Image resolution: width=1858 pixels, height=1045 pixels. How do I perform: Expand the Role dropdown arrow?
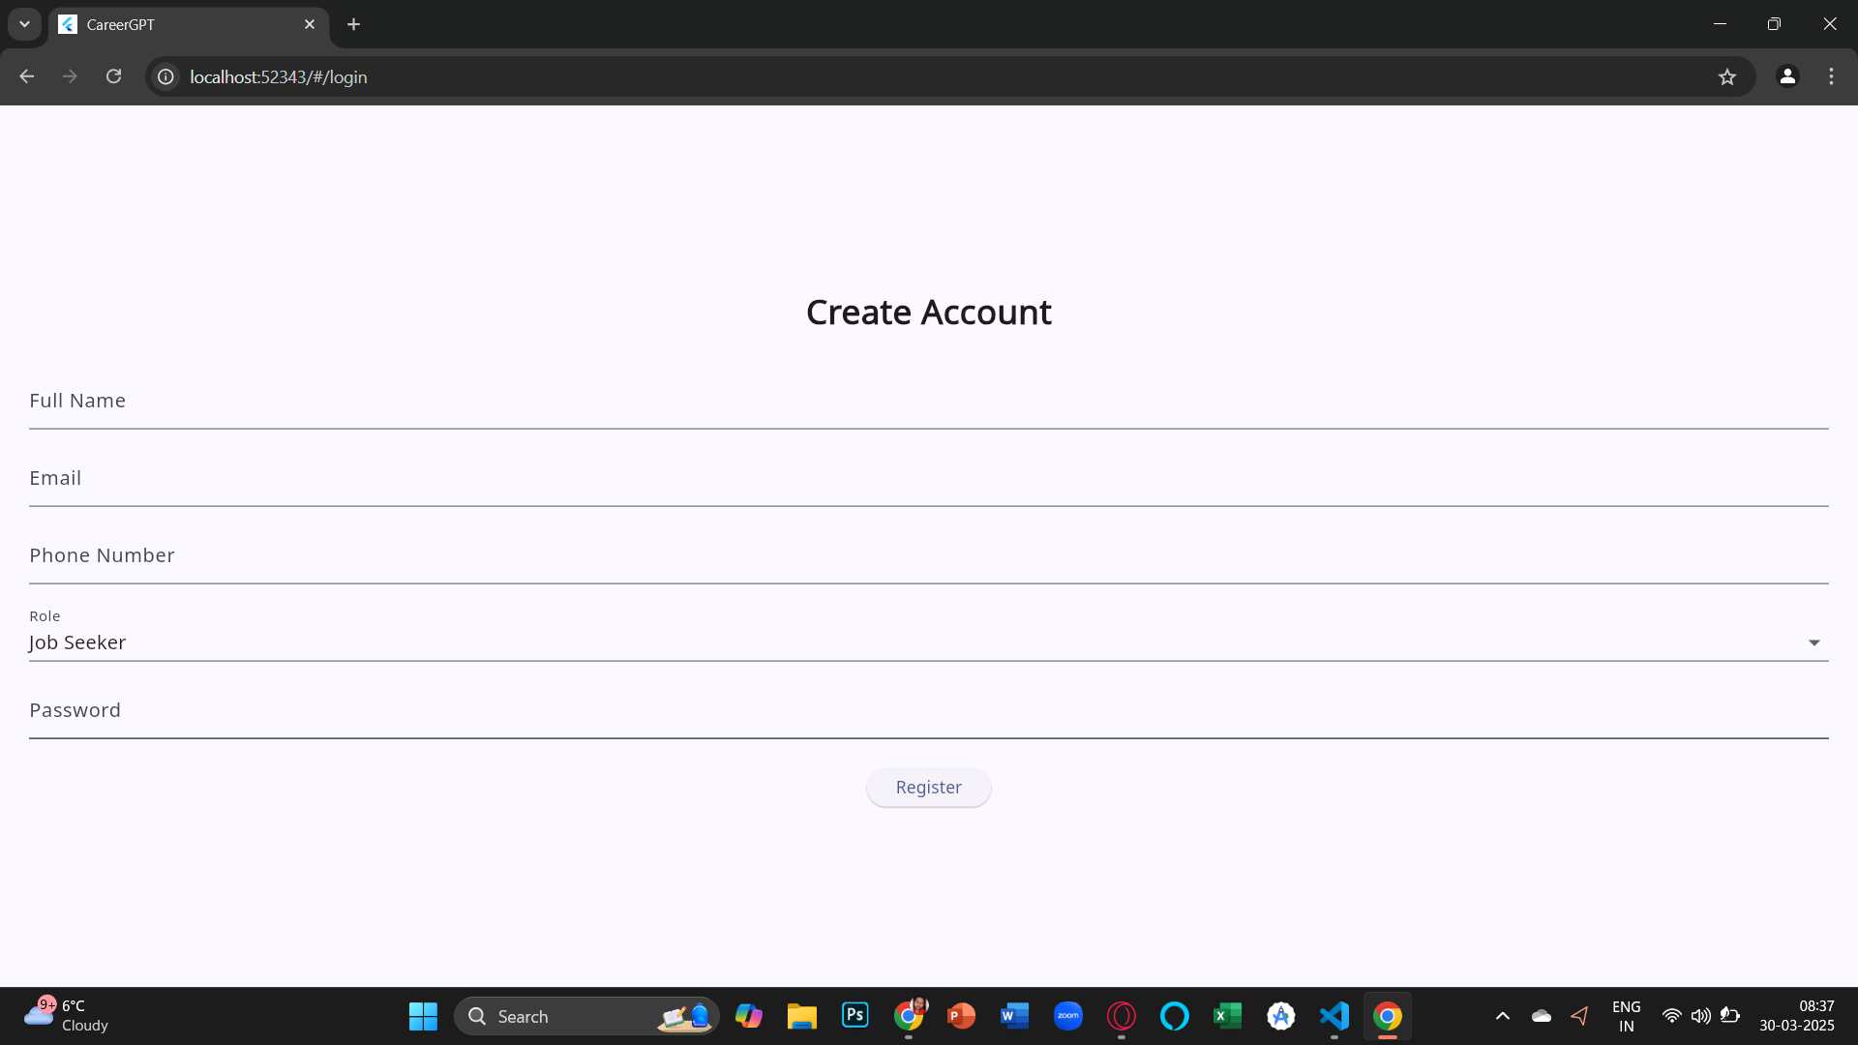[1813, 642]
